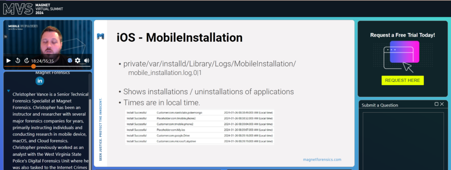
Task: Open video settings gear
Action: pos(78,61)
